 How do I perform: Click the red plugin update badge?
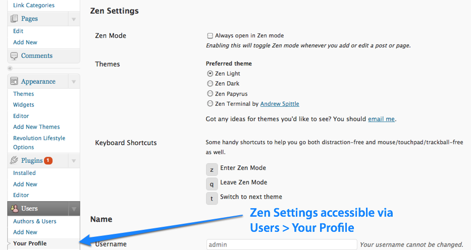click(x=48, y=160)
